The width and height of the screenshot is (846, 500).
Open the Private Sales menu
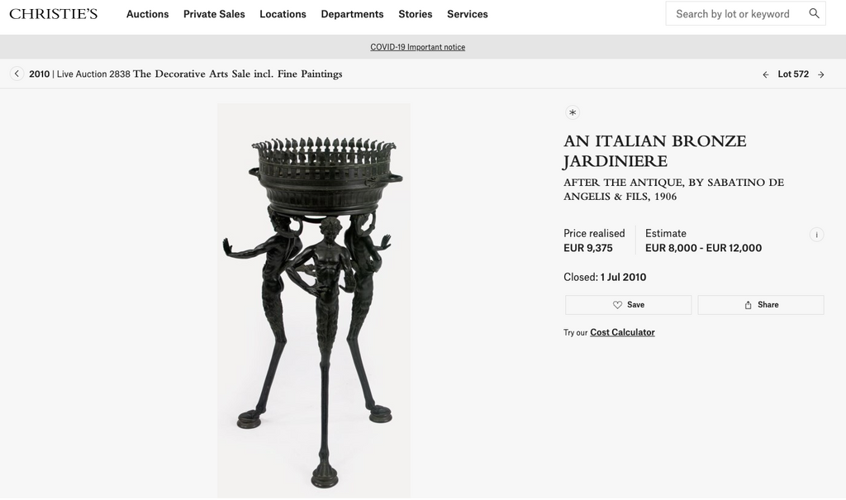(214, 14)
